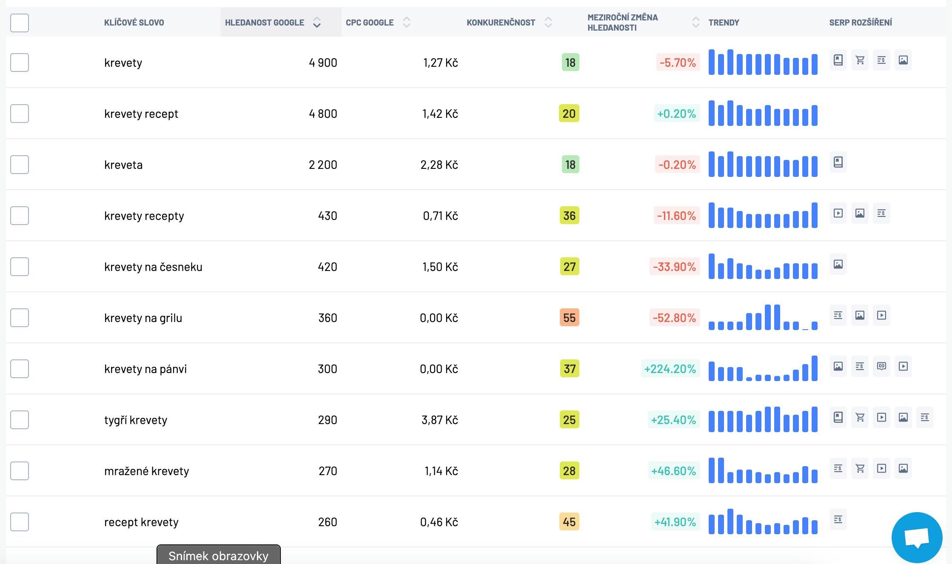Click the shopping cart icon in mražené krevety row
952x564 pixels.
tap(860, 468)
